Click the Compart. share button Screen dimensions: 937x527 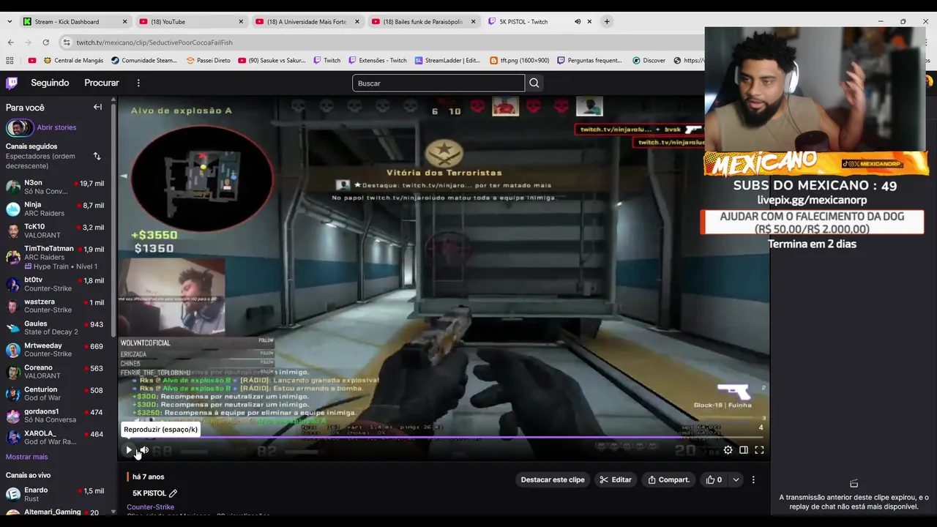668,480
